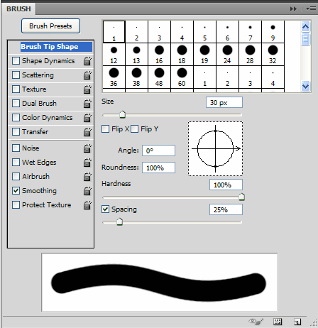Click the create new brush icon
This screenshot has height=328, width=318.
coord(297,322)
